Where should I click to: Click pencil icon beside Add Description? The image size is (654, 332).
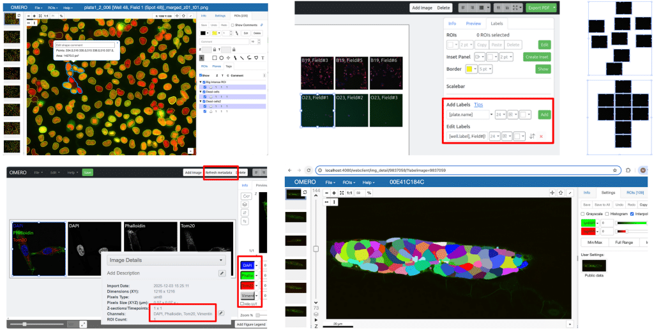point(222,273)
